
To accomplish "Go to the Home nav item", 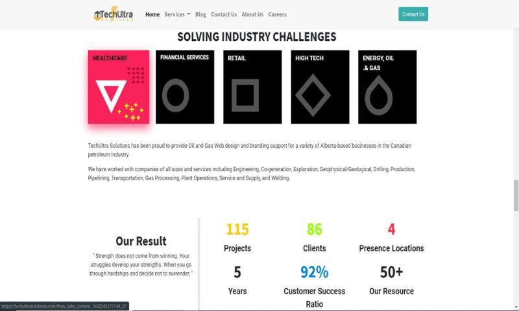I will [x=152, y=14].
